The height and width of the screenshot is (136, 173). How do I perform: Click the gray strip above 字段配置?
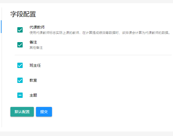[86, 1]
